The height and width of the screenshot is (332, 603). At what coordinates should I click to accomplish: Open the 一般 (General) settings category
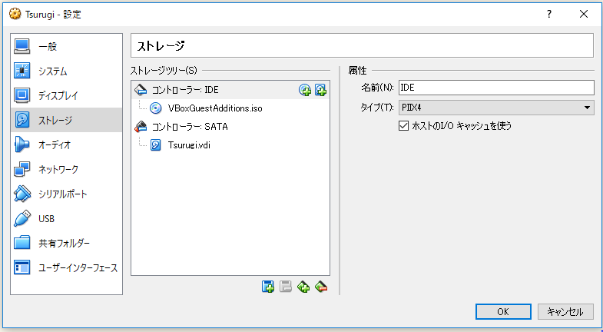(67, 47)
